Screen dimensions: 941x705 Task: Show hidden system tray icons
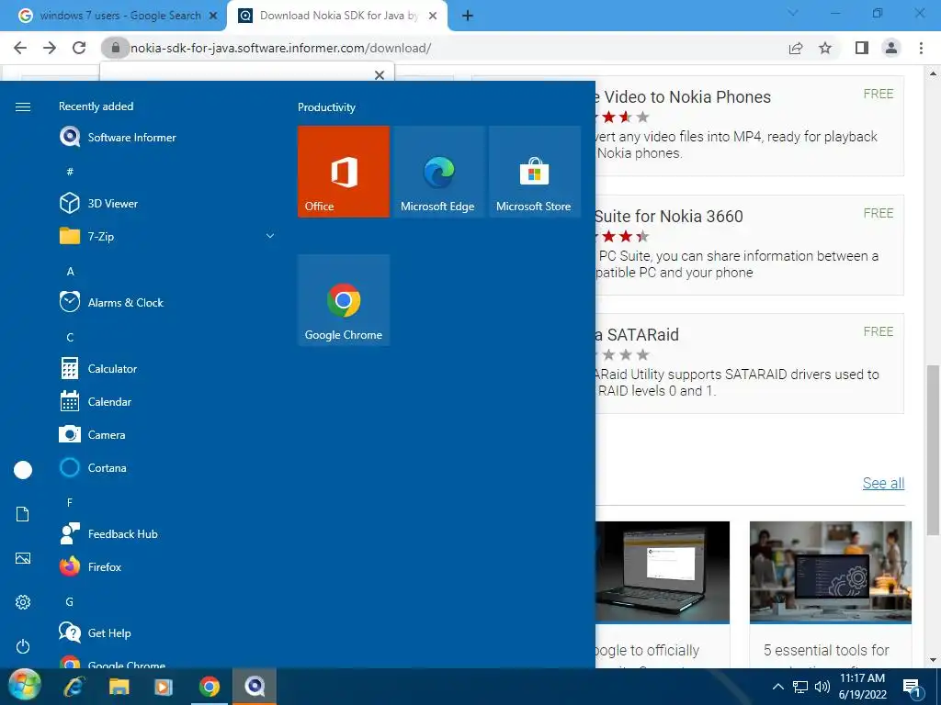coord(777,687)
